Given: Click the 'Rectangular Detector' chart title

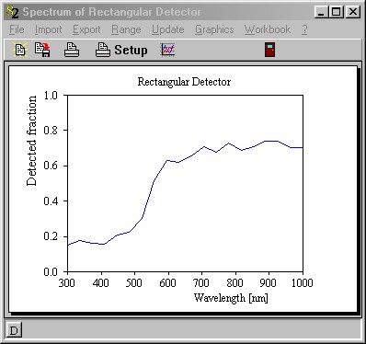Looking at the screenshot, I should click(x=184, y=82).
